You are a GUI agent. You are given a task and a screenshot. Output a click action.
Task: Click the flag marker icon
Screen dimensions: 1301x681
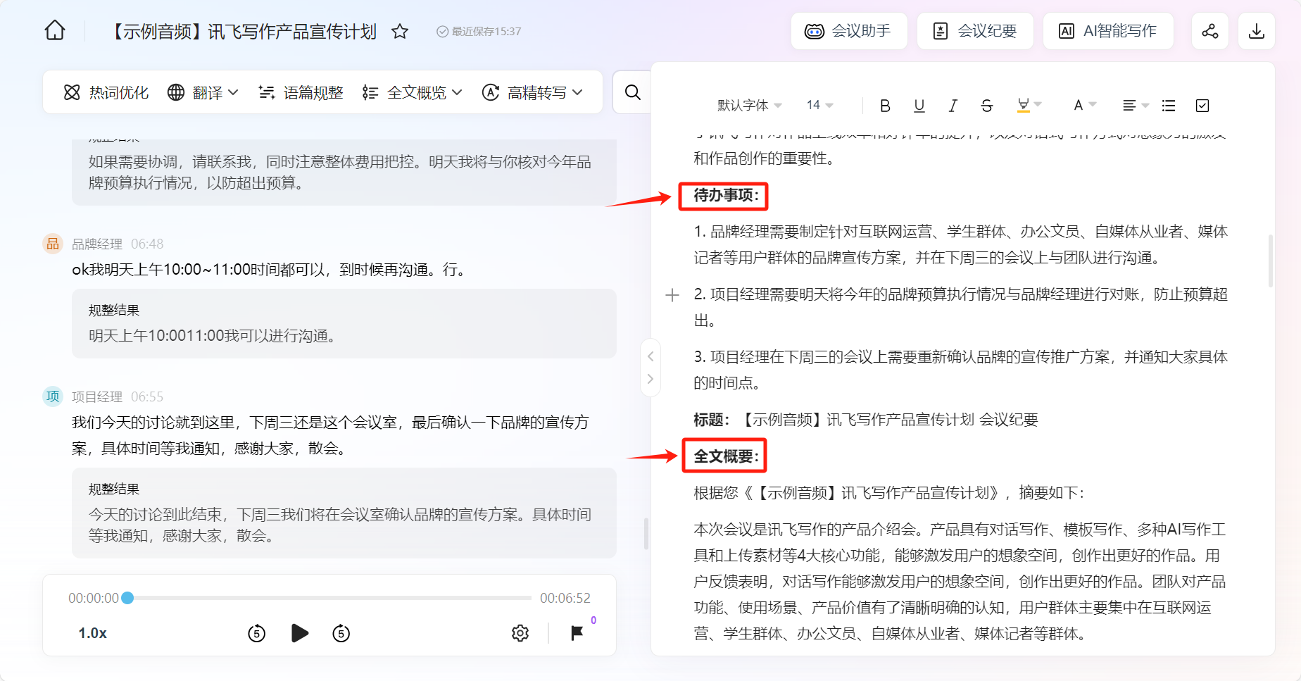pos(577,633)
